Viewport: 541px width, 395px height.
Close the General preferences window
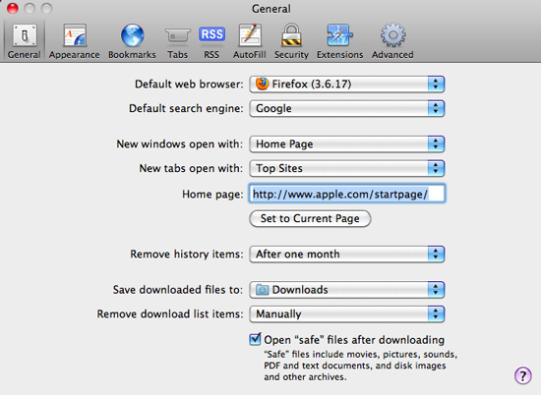coord(13,8)
